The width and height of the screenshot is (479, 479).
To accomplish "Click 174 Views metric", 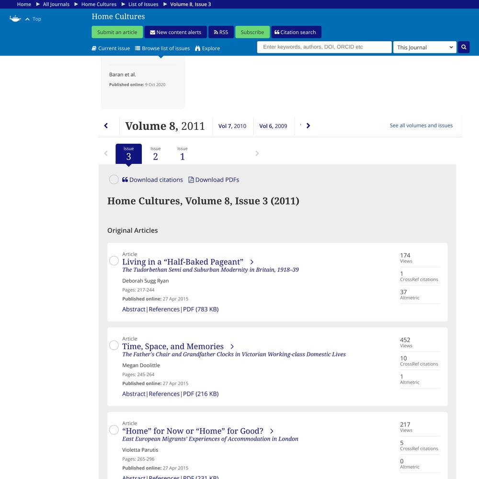I will (x=406, y=258).
